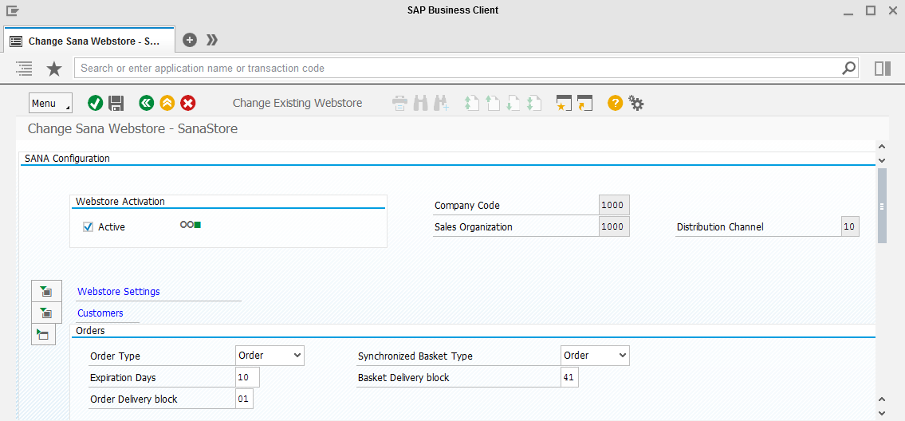Toggle the side panel icon

[883, 69]
